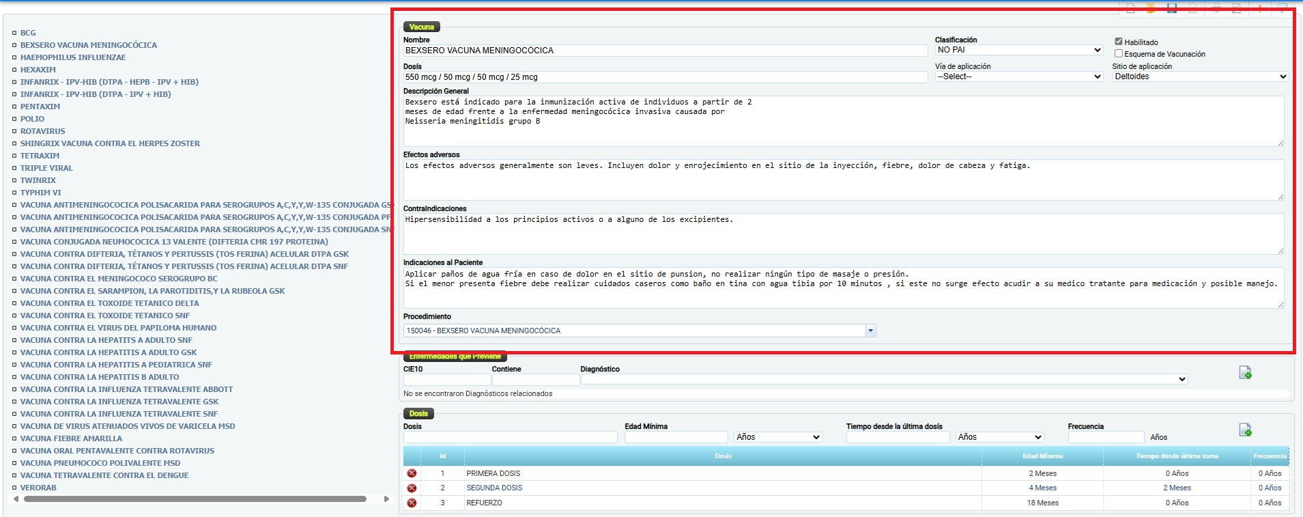Open PRIMERA DOSIS link in dose table

493,473
